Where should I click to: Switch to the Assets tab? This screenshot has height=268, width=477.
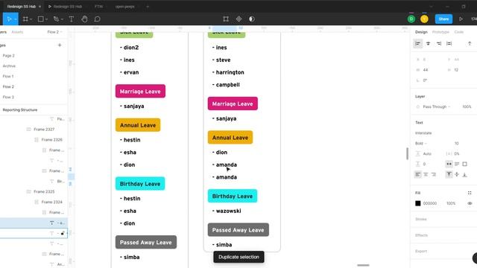(17, 32)
